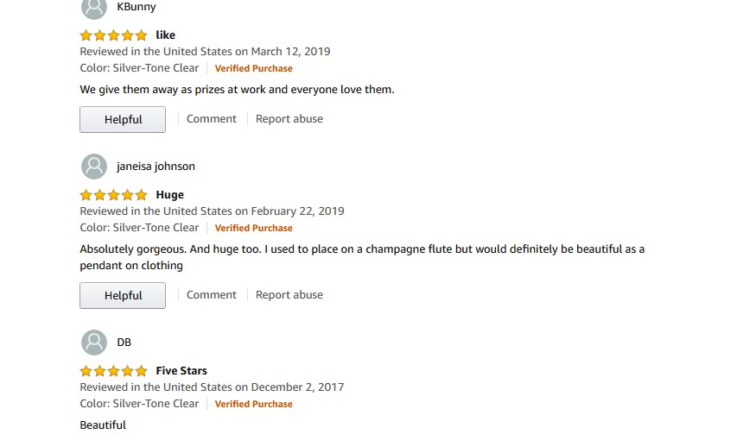Click five-star rating on the 'like' review
Image resolution: width=756 pixels, height=434 pixels.
(x=113, y=35)
